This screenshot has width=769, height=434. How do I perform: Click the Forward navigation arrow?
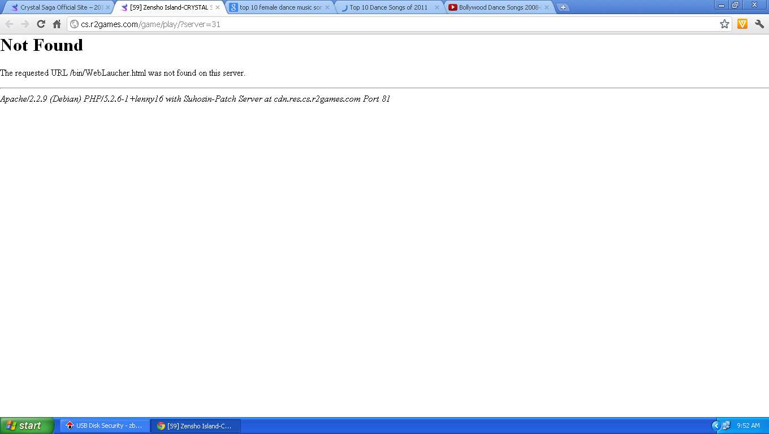click(25, 24)
